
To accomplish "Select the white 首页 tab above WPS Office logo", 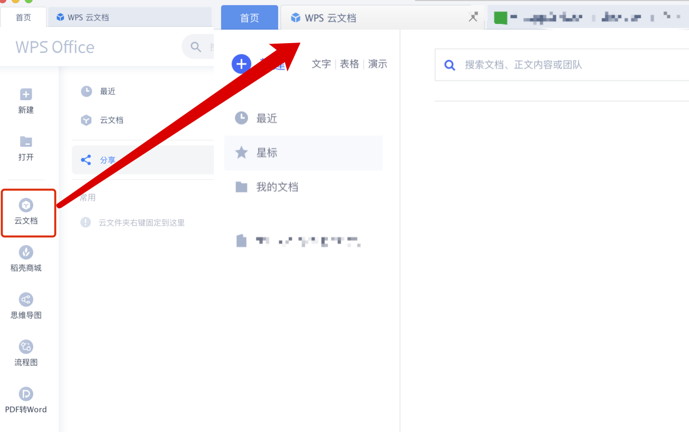I will tap(23, 18).
